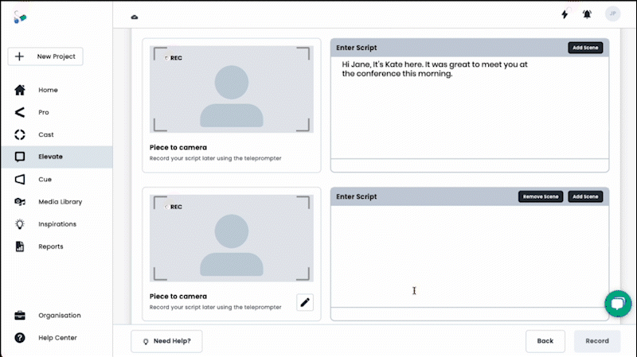
Task: Open the Media Library
Action: tap(60, 201)
